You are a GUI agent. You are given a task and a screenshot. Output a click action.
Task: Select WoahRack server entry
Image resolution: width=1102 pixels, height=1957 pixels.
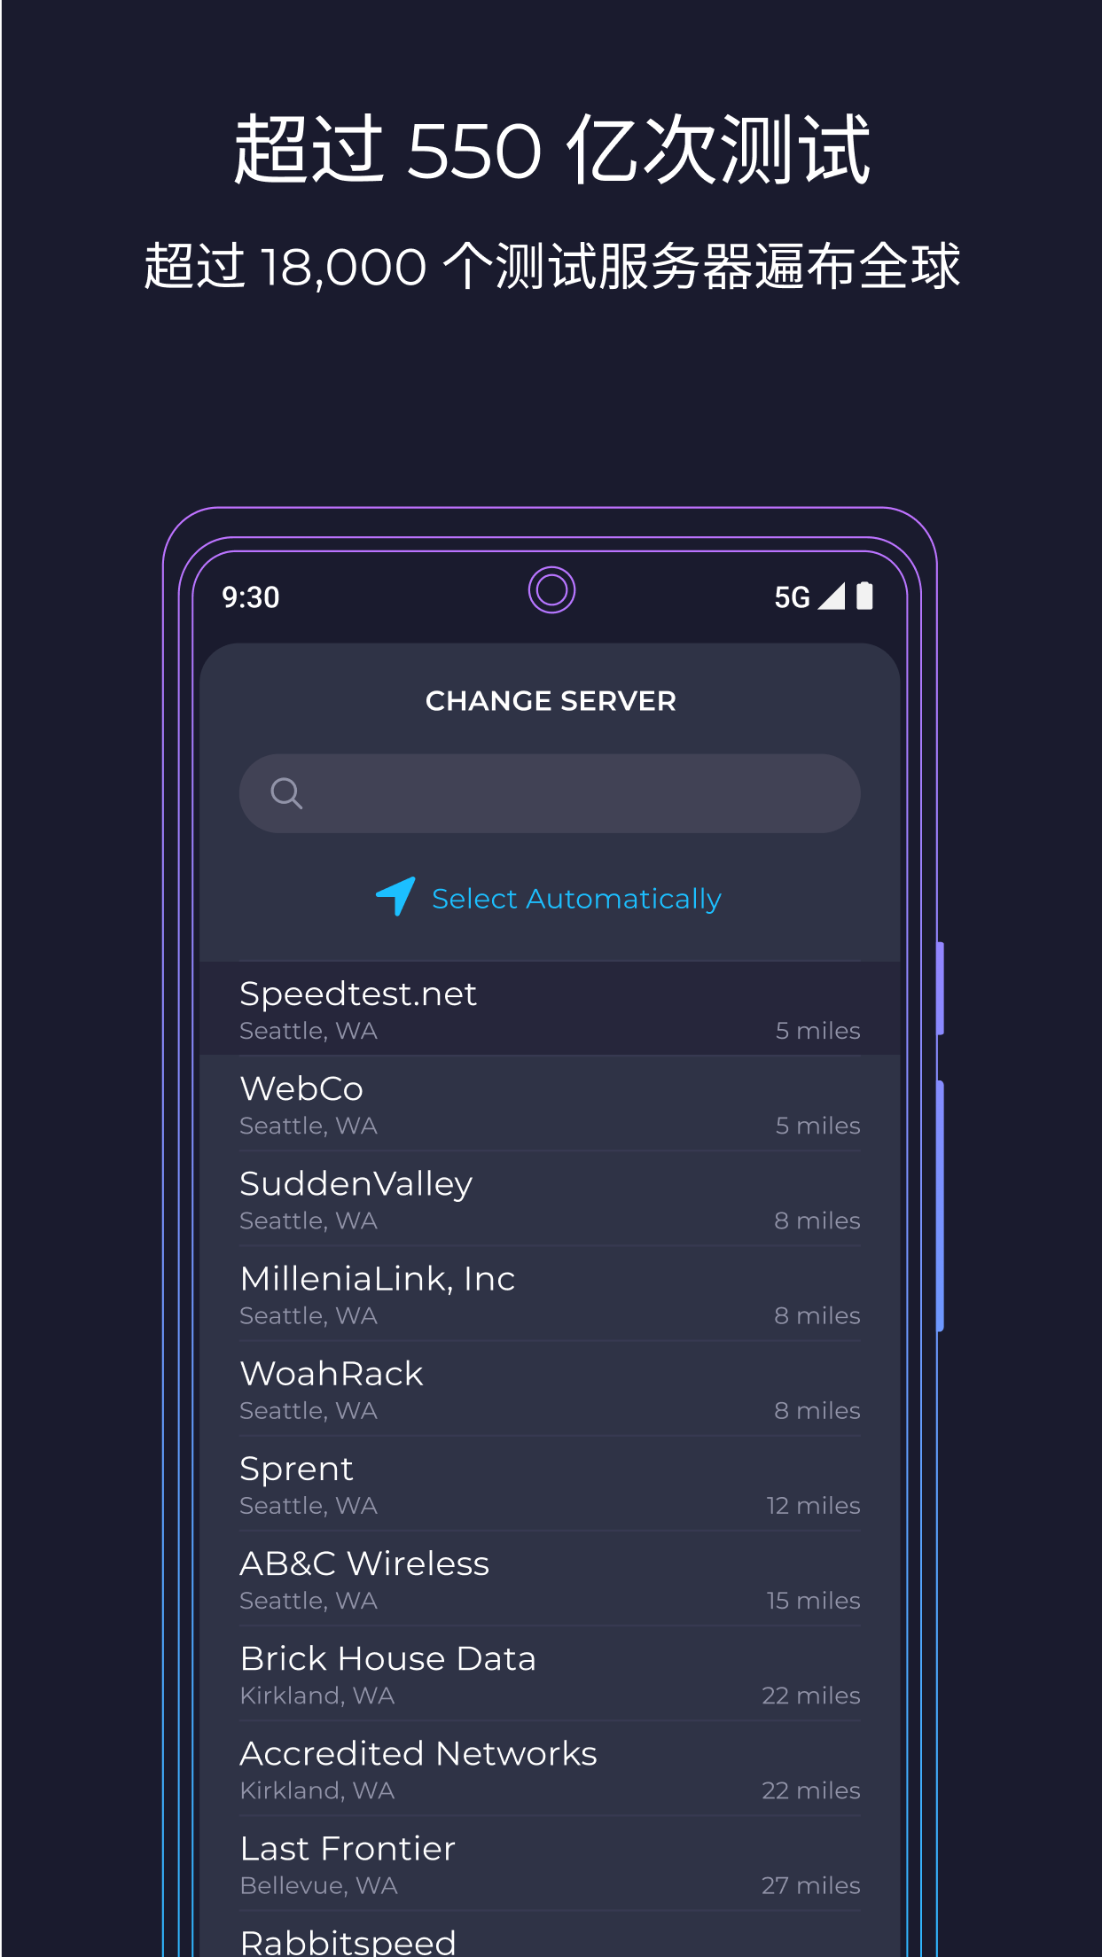(x=550, y=1388)
